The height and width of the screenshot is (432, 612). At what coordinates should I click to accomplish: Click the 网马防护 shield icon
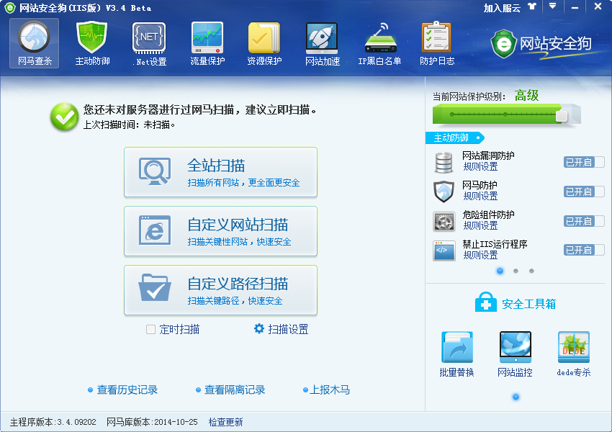(444, 192)
